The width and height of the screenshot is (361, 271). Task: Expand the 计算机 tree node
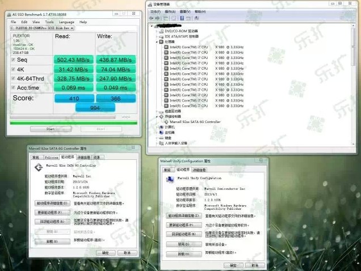tap(157, 127)
